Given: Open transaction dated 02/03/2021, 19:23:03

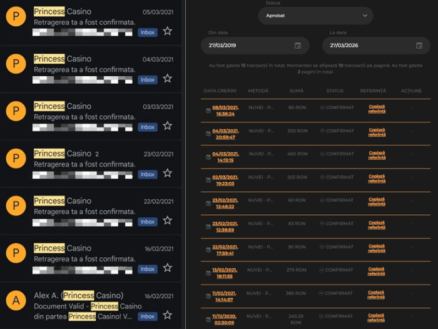Looking at the screenshot, I should pyautogui.click(x=225, y=180).
